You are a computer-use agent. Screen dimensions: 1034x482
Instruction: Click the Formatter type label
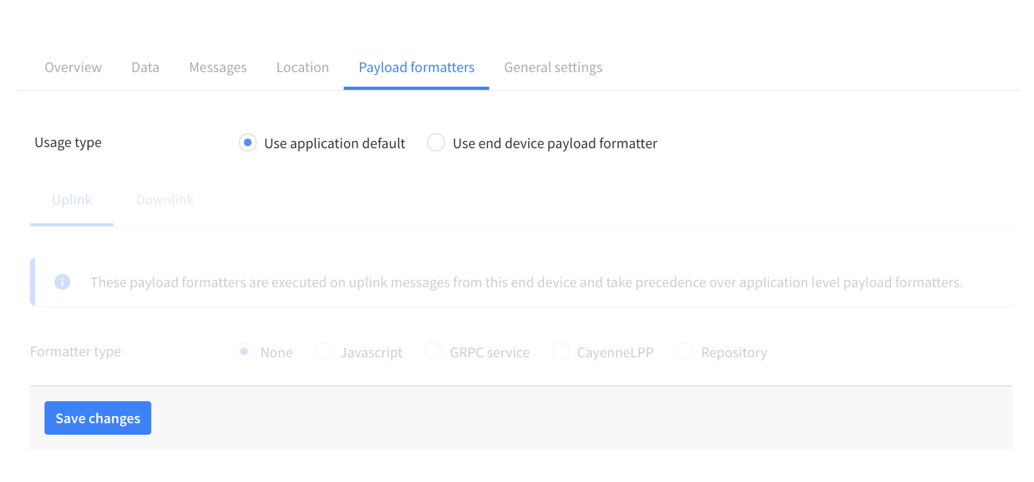[75, 351]
